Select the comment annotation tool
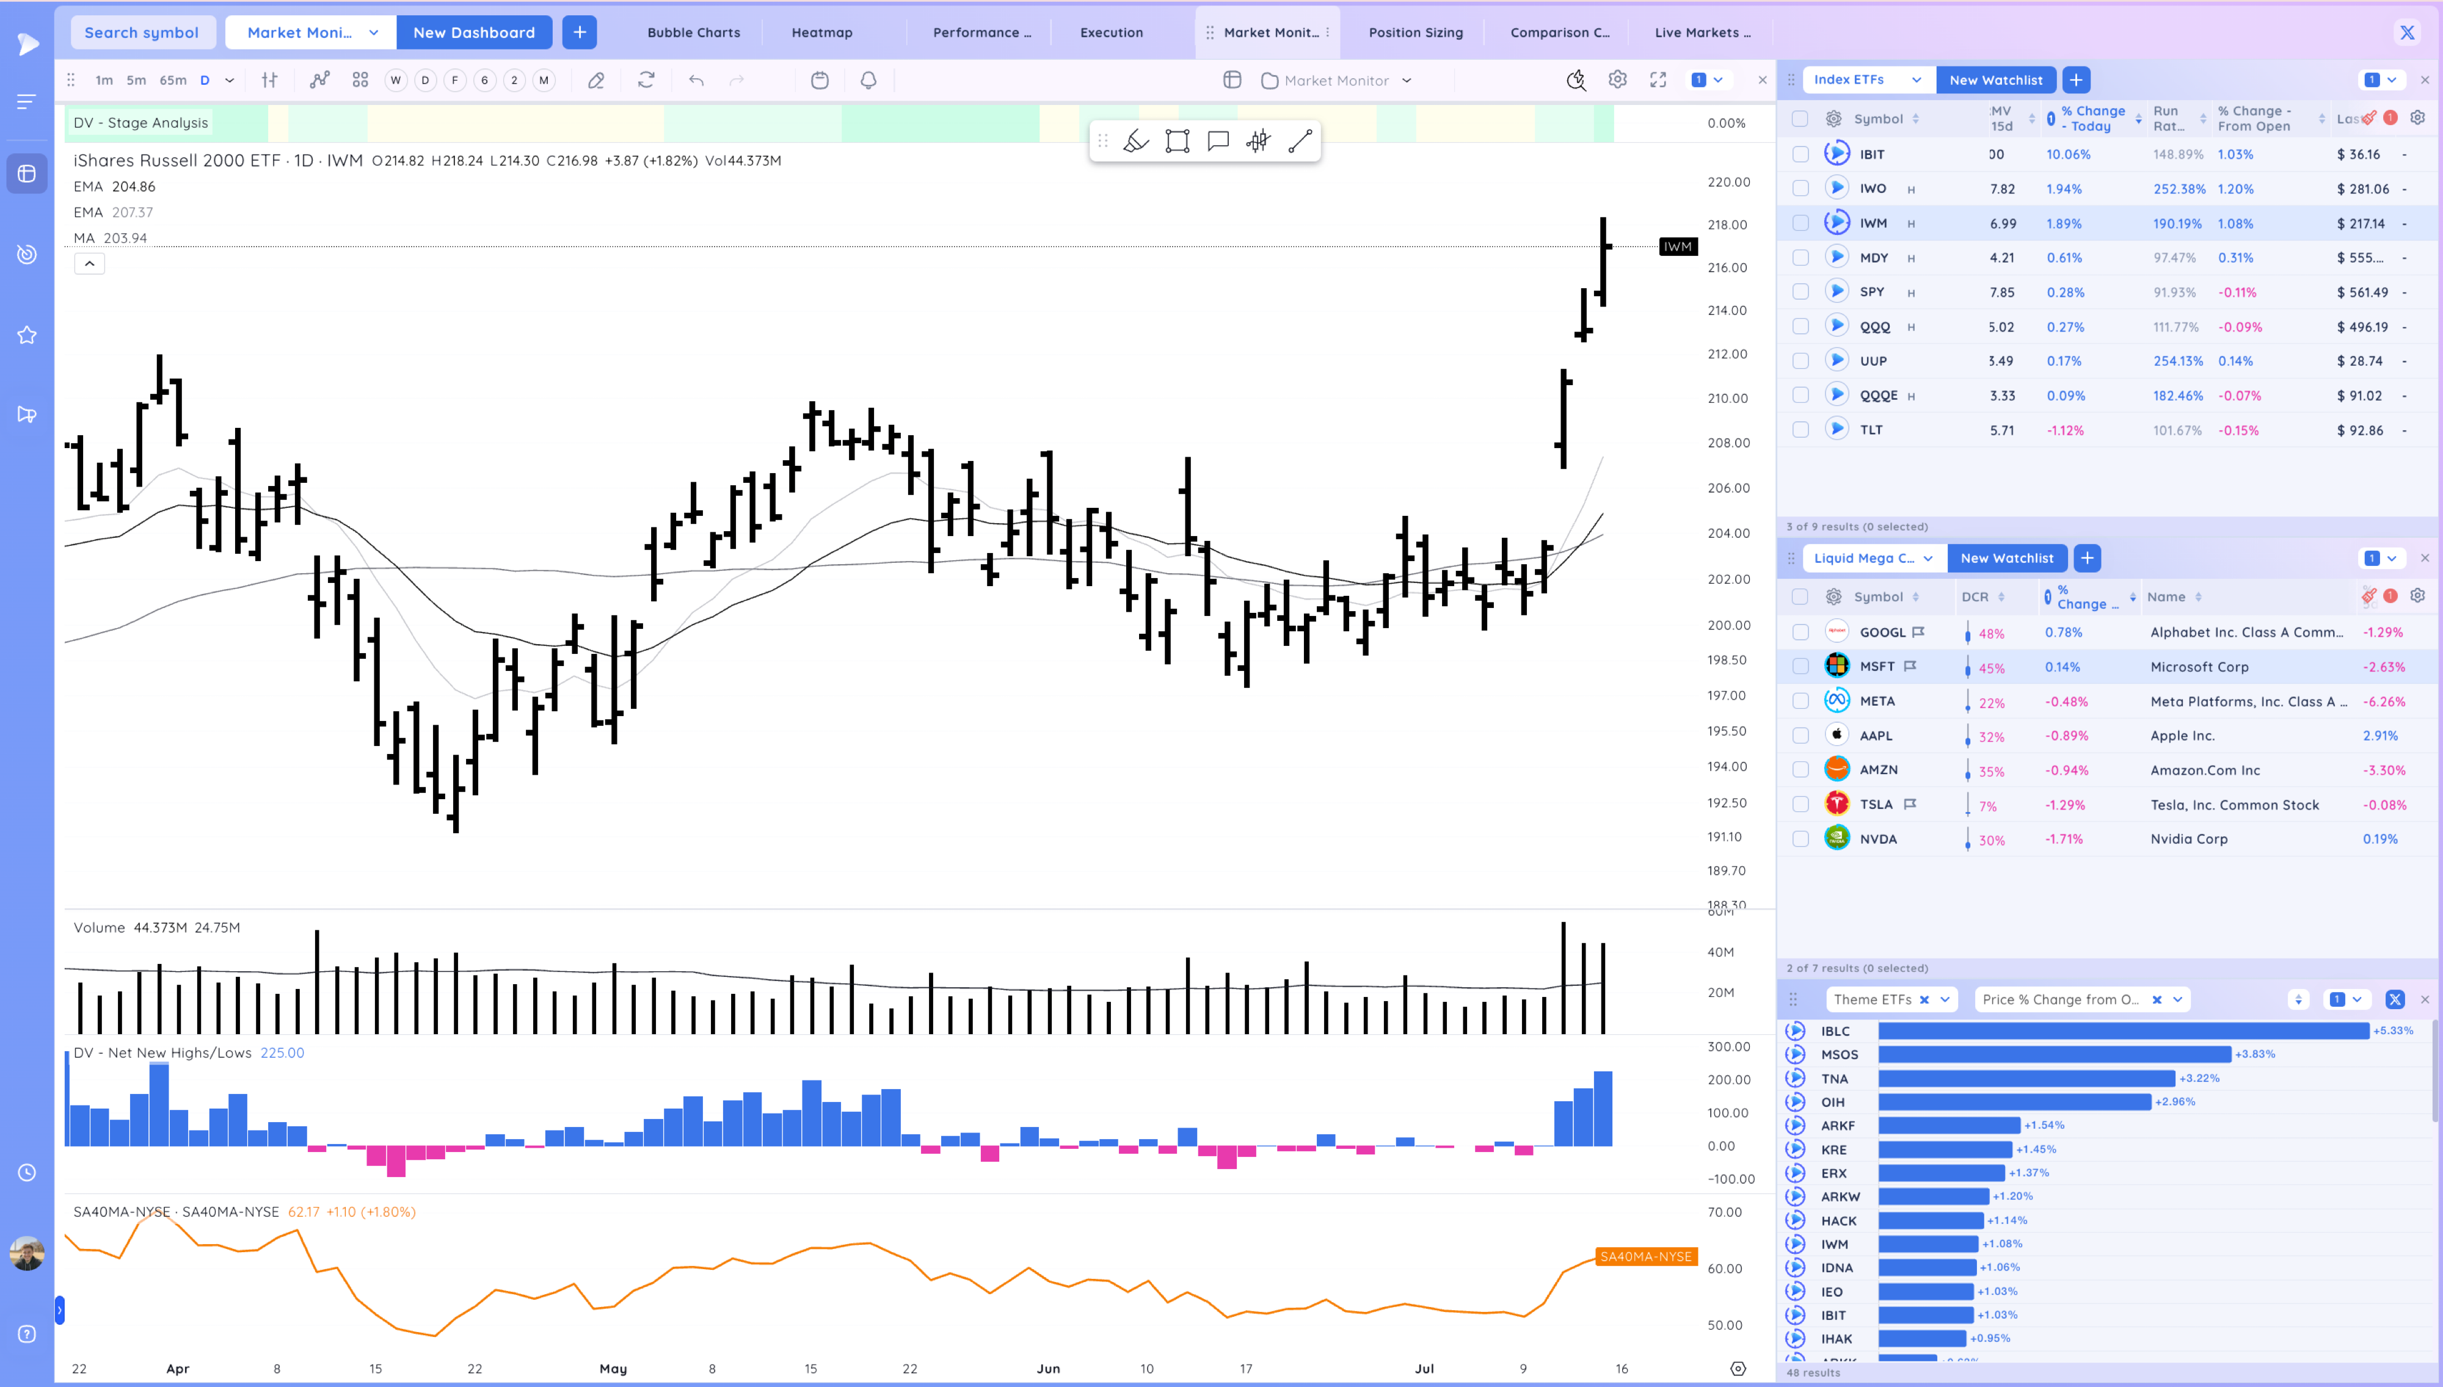Screen dimensions: 2443x1387 (x=1218, y=141)
